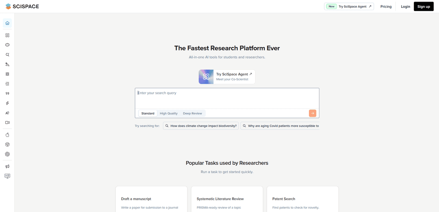439x212 pixels.
Task: Select the AI writer pen icon in sidebar
Action: tap(7, 65)
